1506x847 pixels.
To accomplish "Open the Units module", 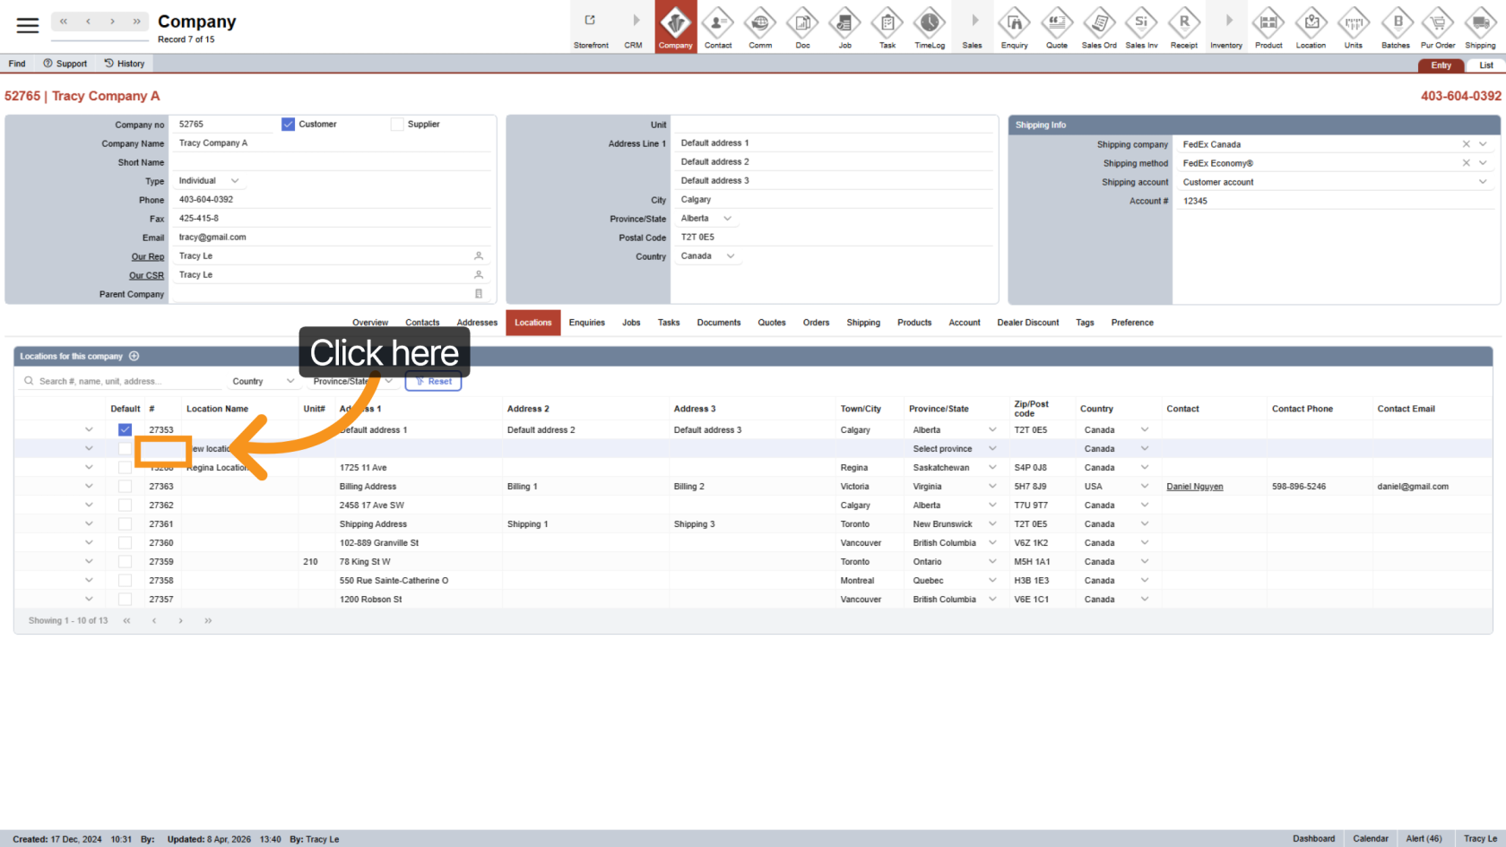I will coord(1354,27).
